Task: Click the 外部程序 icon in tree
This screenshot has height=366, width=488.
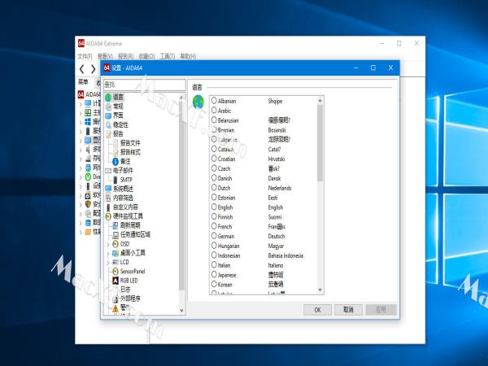Action: point(115,298)
